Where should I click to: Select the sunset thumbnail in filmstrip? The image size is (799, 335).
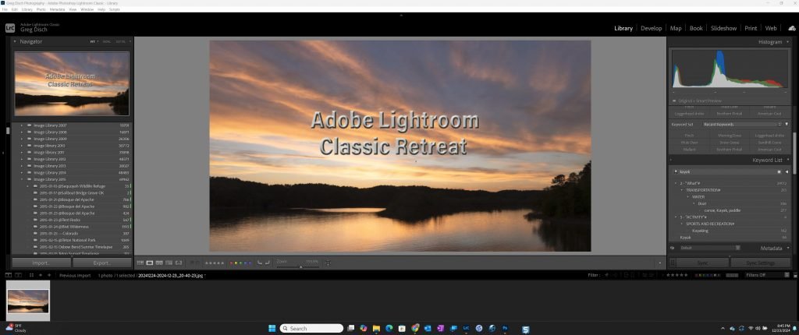28,301
